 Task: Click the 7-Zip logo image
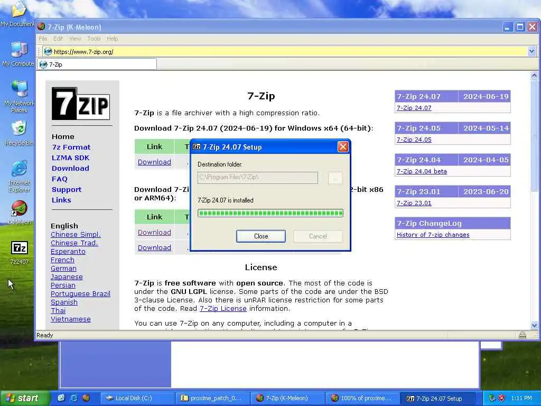pos(81,104)
